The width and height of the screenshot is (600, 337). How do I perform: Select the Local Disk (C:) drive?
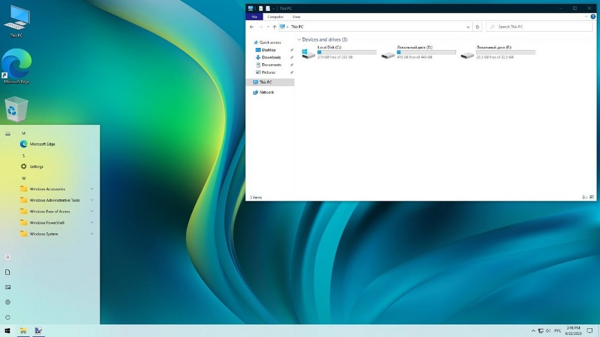pos(339,53)
